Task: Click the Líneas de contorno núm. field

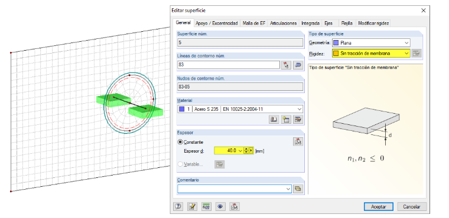Action: coord(228,65)
